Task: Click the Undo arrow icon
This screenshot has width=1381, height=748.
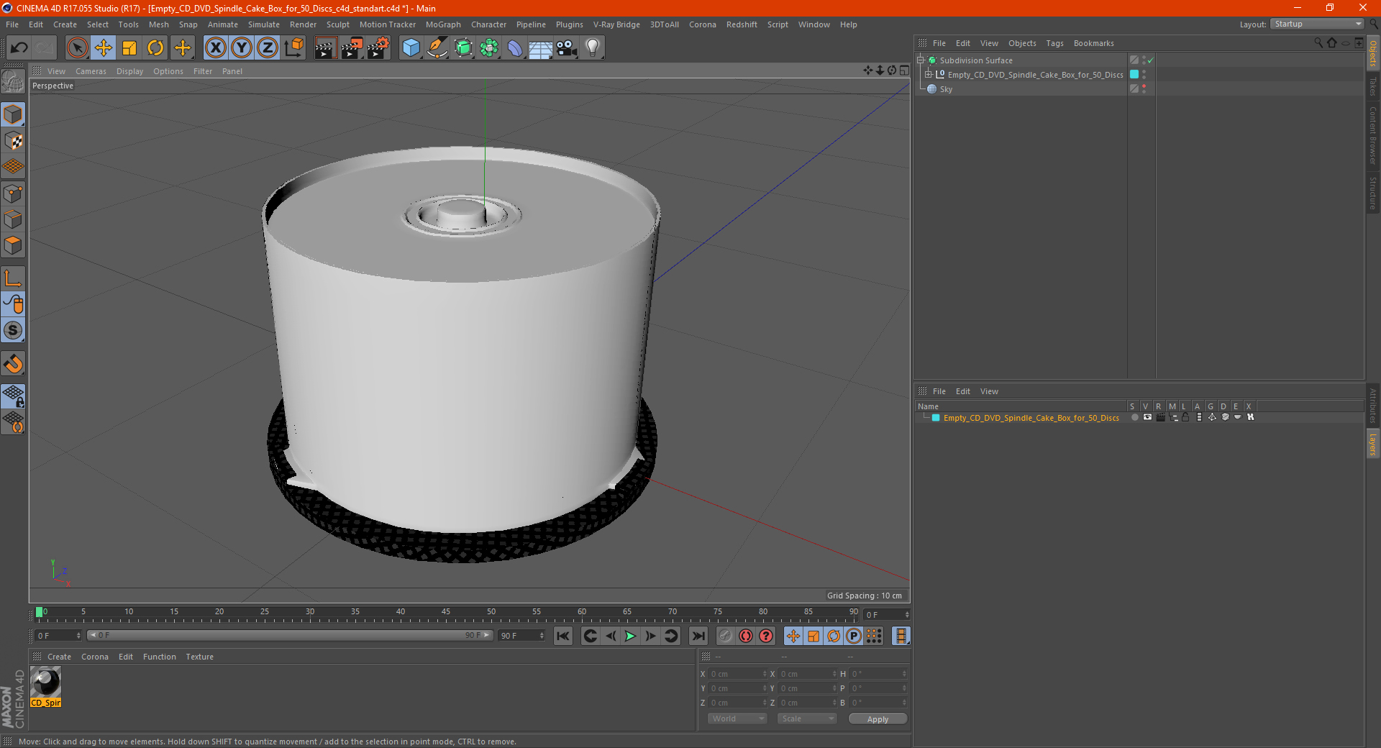Action: click(19, 48)
